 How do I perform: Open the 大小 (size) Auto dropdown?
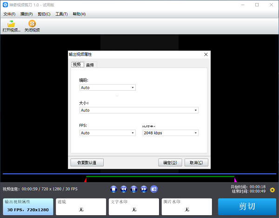click(139, 110)
